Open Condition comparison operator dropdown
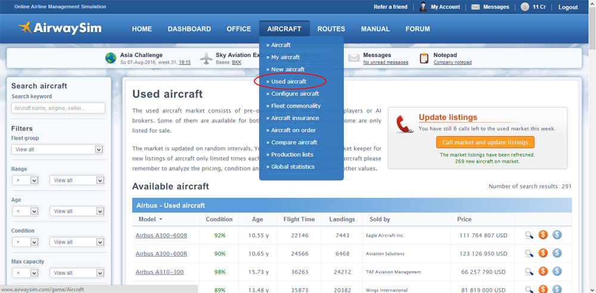This screenshot has height=293, width=596. coord(25,242)
